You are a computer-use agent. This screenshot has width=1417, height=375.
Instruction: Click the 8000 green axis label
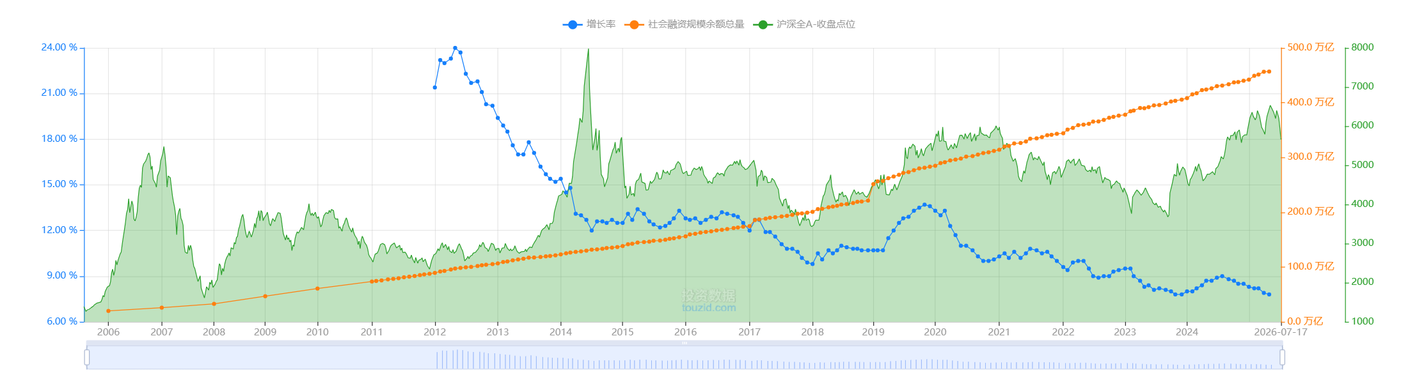click(x=1363, y=47)
